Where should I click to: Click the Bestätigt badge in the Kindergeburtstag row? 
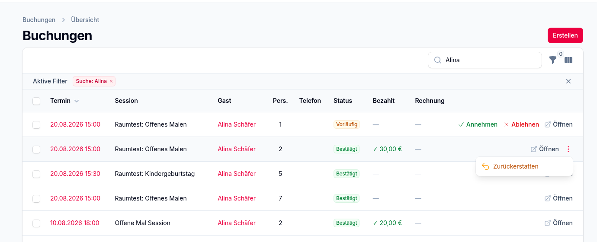pyautogui.click(x=347, y=174)
